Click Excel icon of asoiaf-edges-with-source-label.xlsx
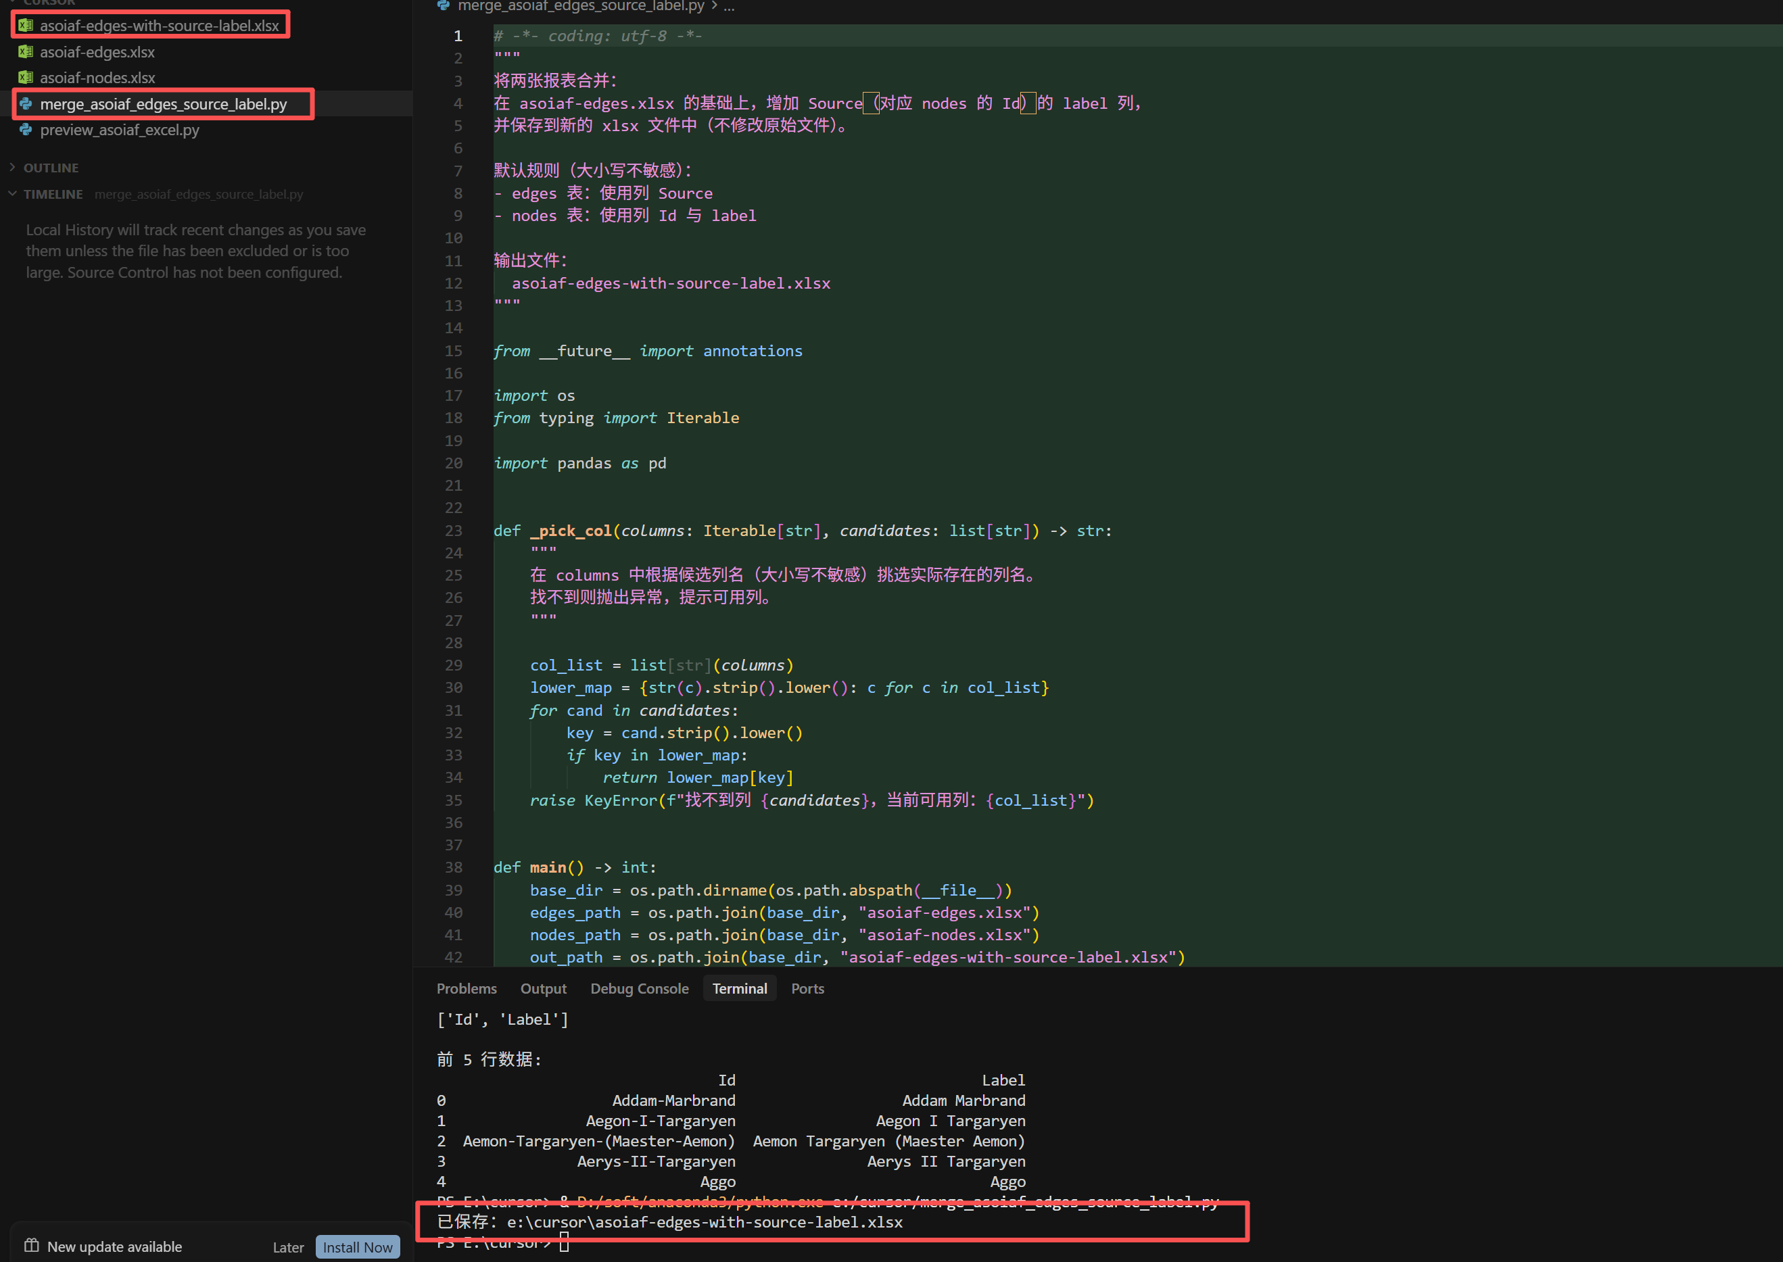1783x1262 pixels. tap(26, 26)
